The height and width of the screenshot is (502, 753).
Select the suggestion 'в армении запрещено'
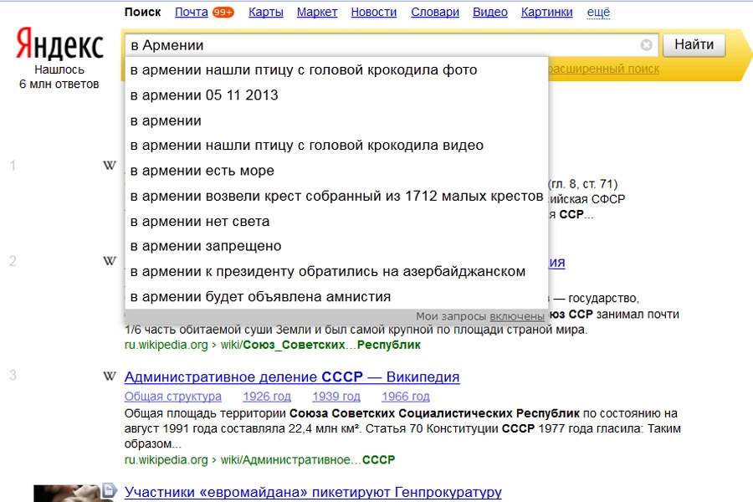(x=206, y=246)
